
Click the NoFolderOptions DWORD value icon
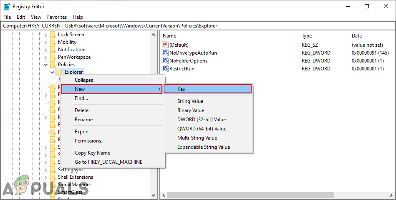(x=165, y=61)
